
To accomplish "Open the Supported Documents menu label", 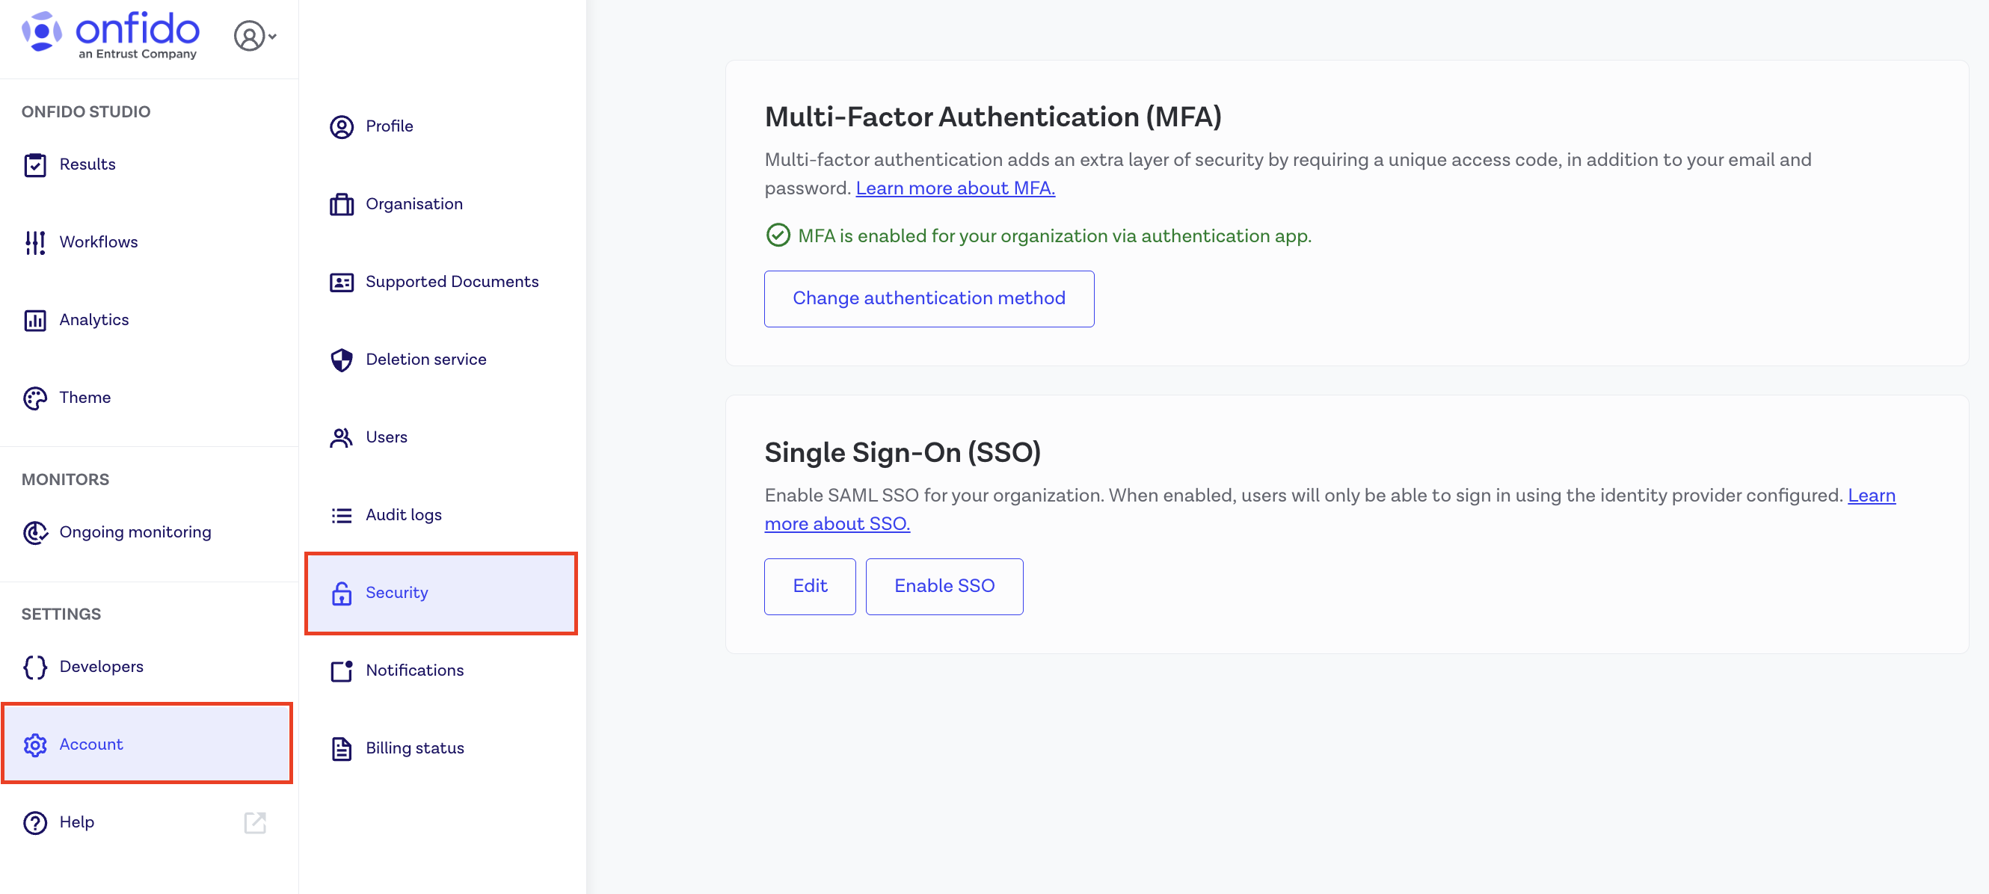I will (452, 282).
